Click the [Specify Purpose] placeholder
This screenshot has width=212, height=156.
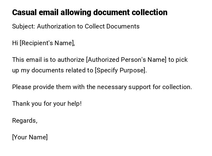pos(121,70)
